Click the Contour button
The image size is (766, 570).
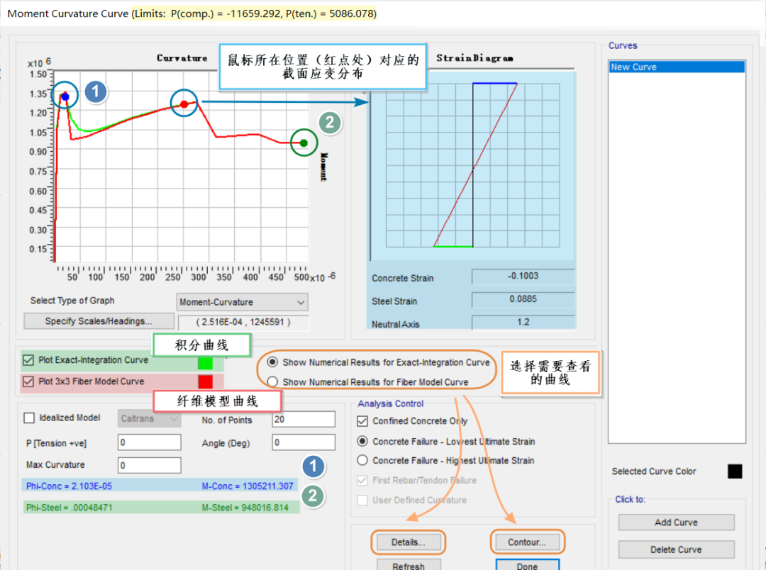click(x=527, y=542)
